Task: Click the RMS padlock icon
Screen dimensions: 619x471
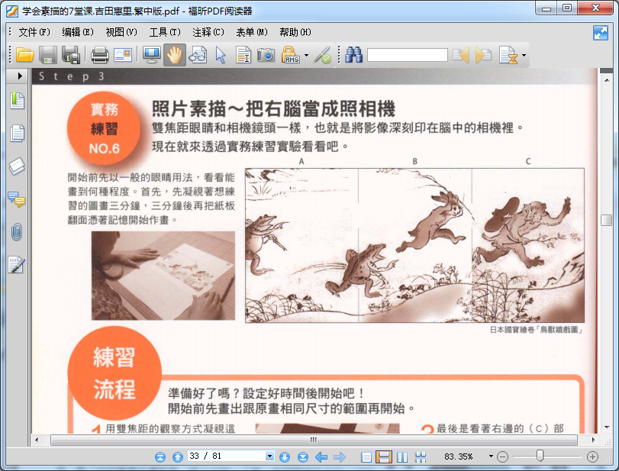Action: point(290,55)
